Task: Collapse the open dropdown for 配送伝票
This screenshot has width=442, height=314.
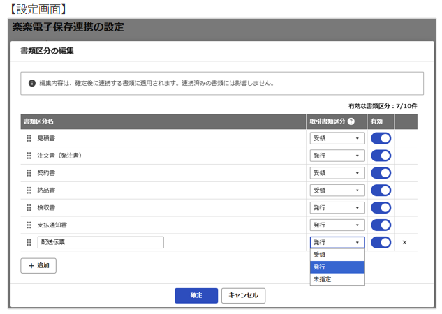Action: tap(337, 242)
